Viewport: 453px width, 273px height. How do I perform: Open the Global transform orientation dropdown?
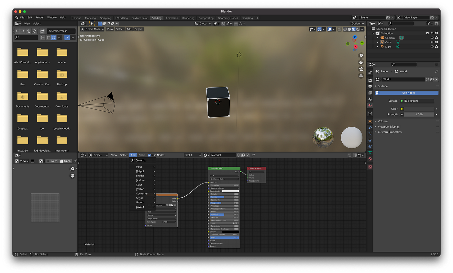click(x=203, y=24)
